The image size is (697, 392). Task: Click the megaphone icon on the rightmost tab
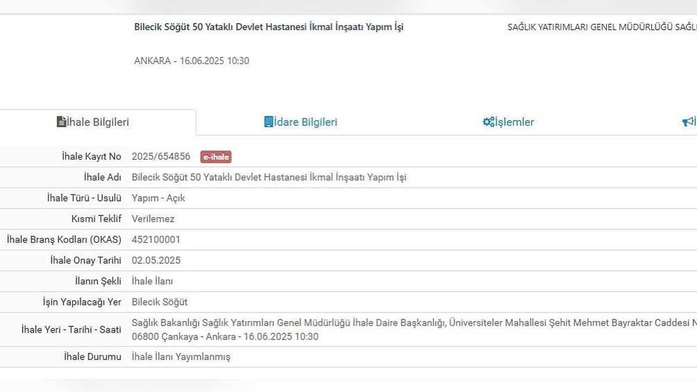click(688, 122)
